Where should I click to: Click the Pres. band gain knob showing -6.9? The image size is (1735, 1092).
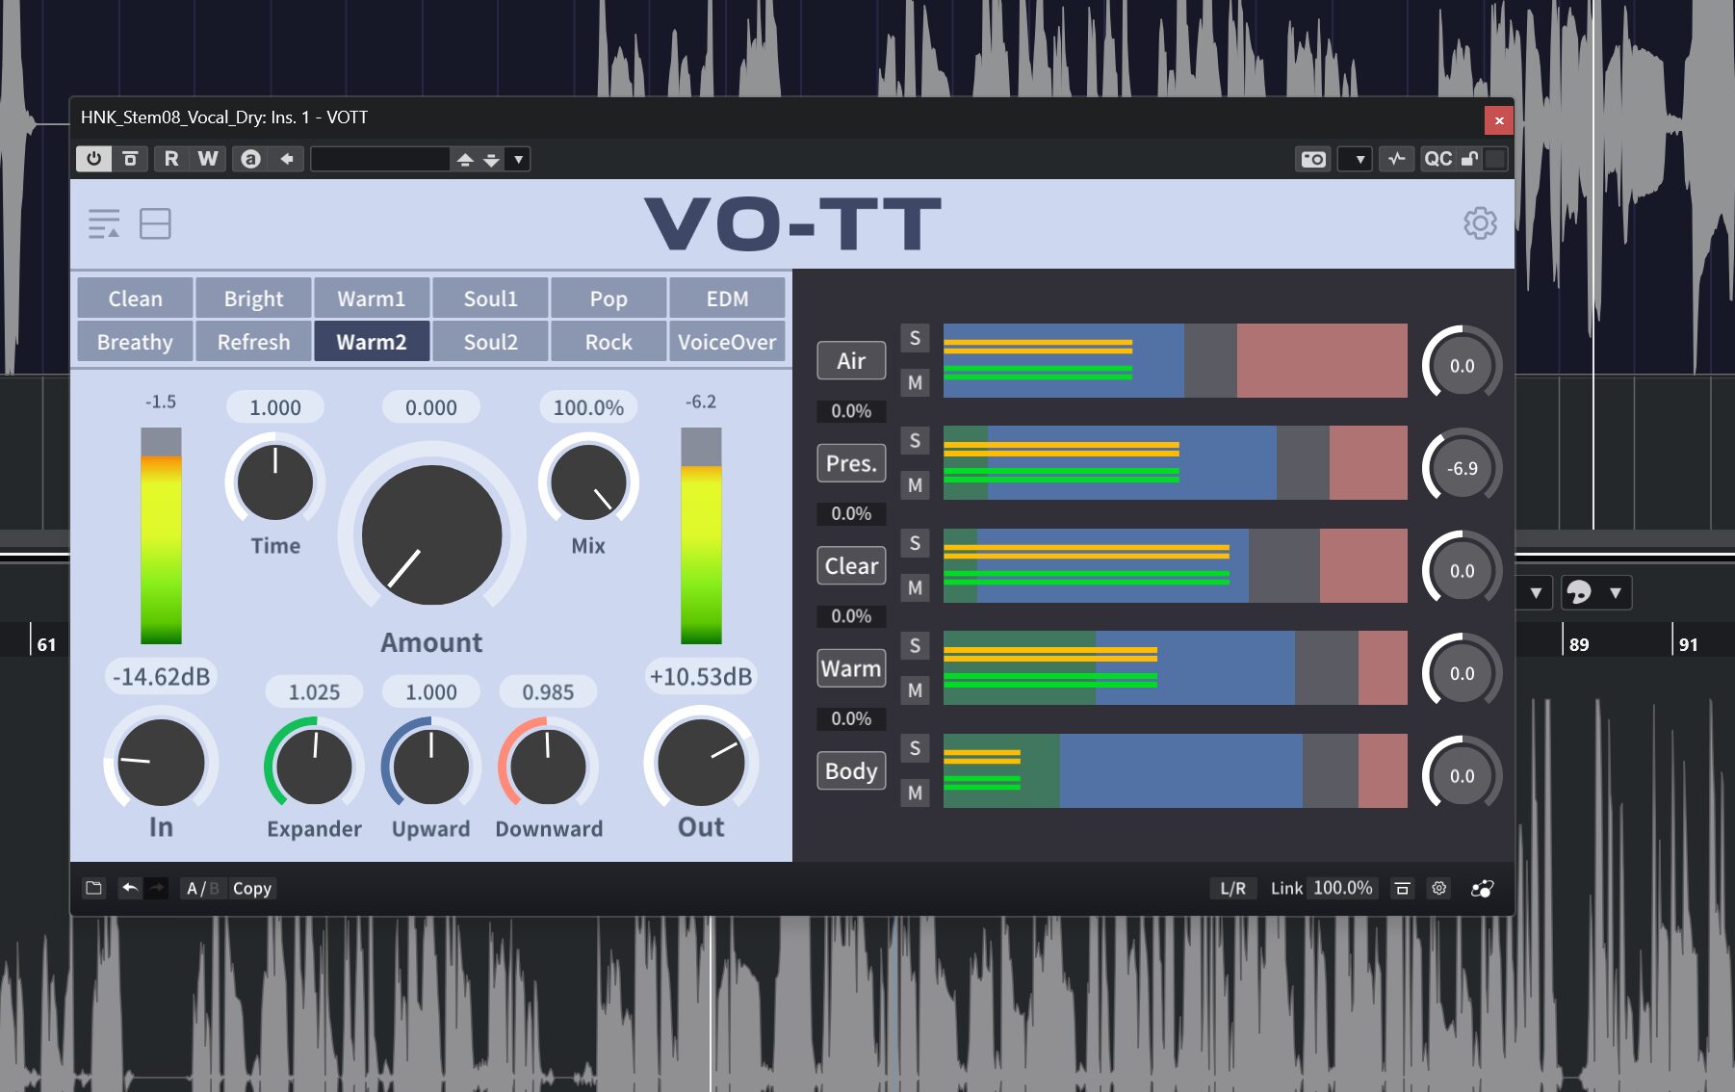tap(1462, 469)
